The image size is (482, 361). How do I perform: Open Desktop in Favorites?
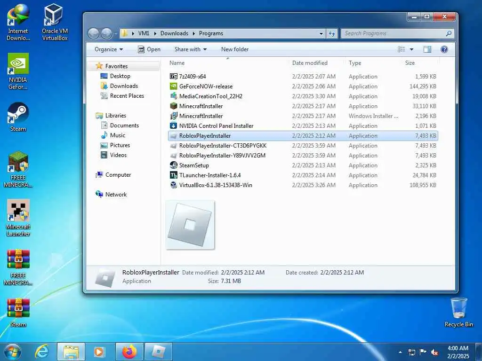coord(116,76)
